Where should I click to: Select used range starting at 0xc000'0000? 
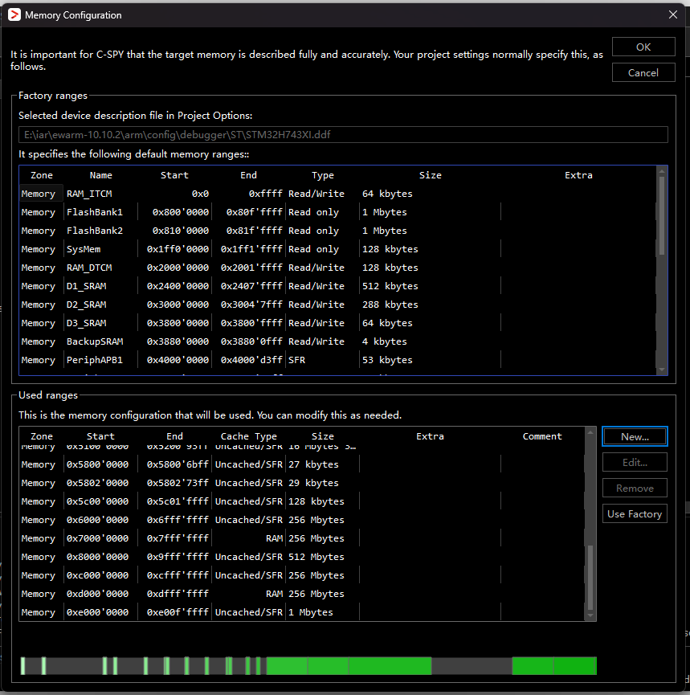(x=302, y=575)
